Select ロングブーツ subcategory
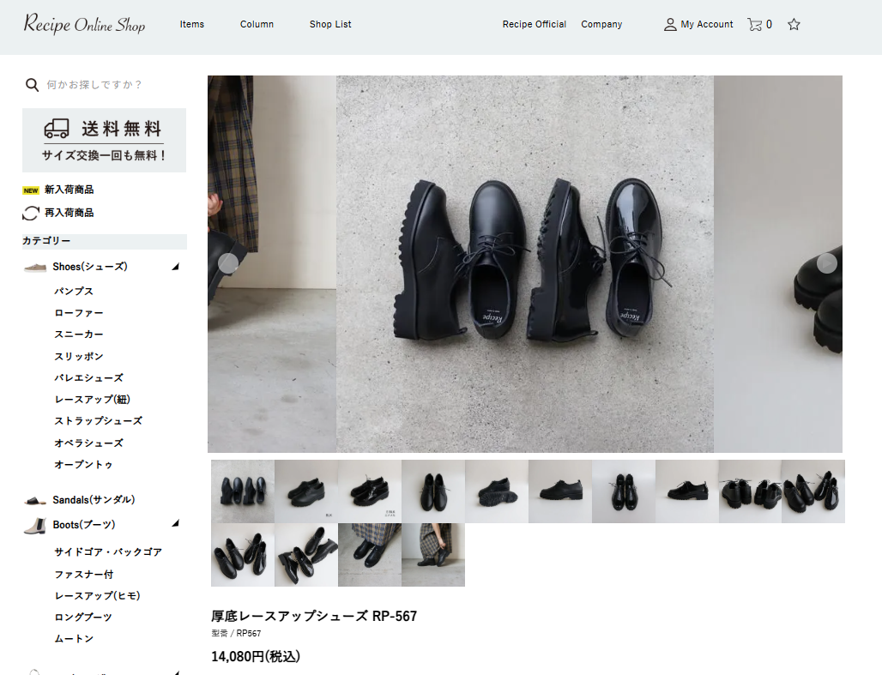This screenshot has height=675, width=882. click(83, 617)
